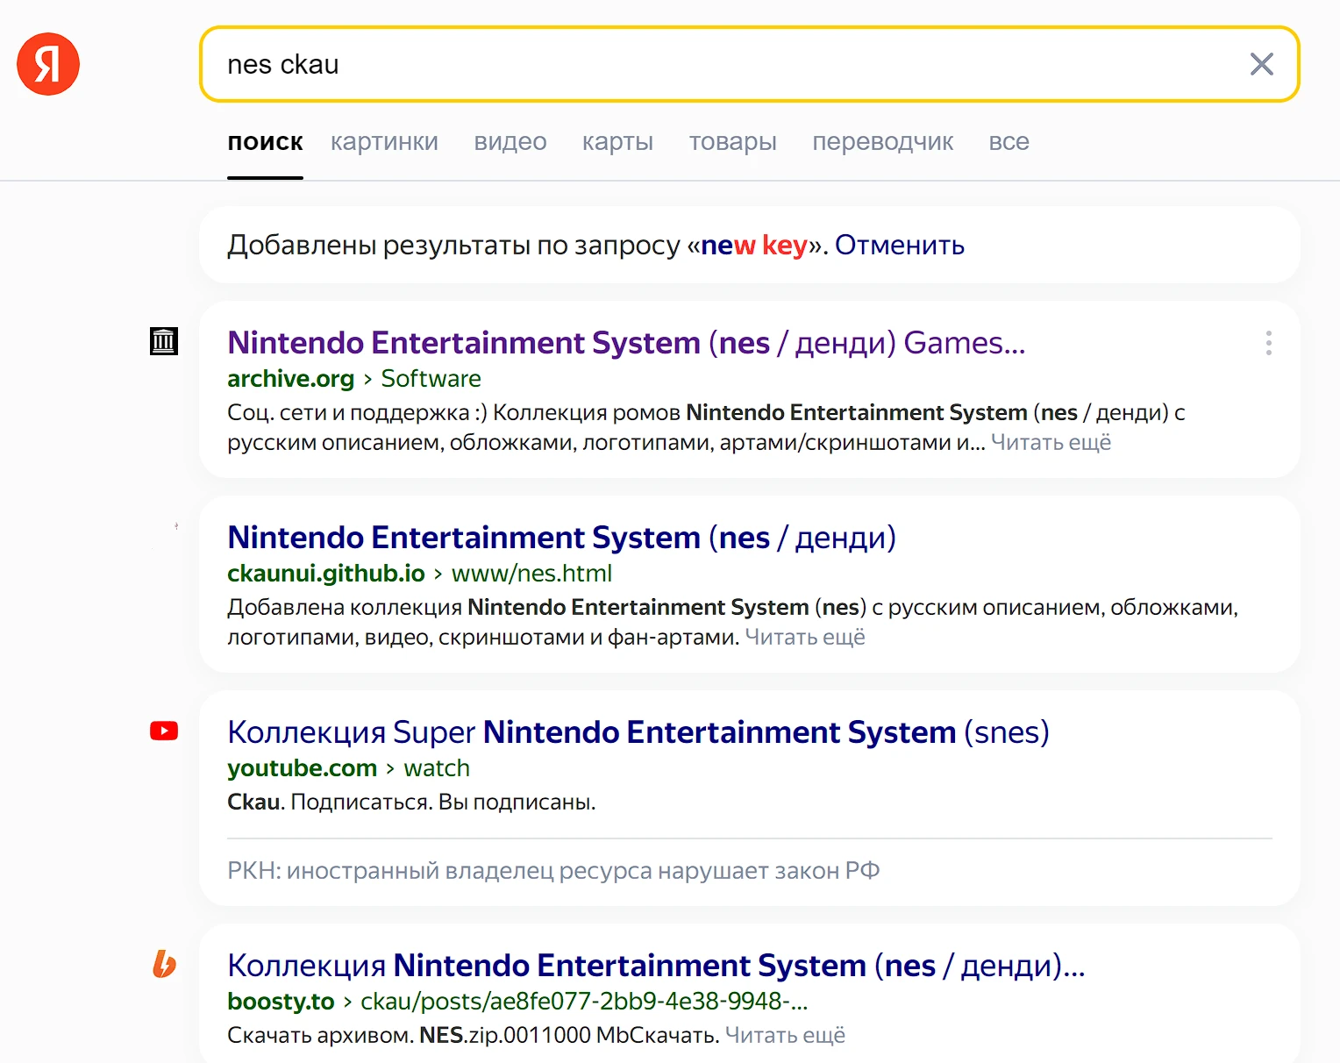Click the ckaunui.github.io result favicon
Viewport: 1340px width, 1063px height.
coord(176,526)
